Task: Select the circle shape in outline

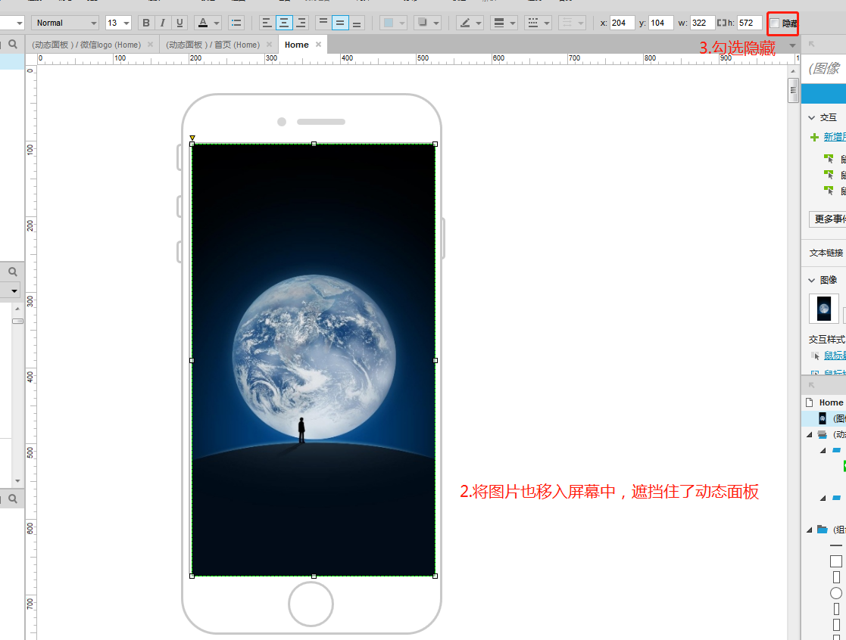Action: point(835,593)
